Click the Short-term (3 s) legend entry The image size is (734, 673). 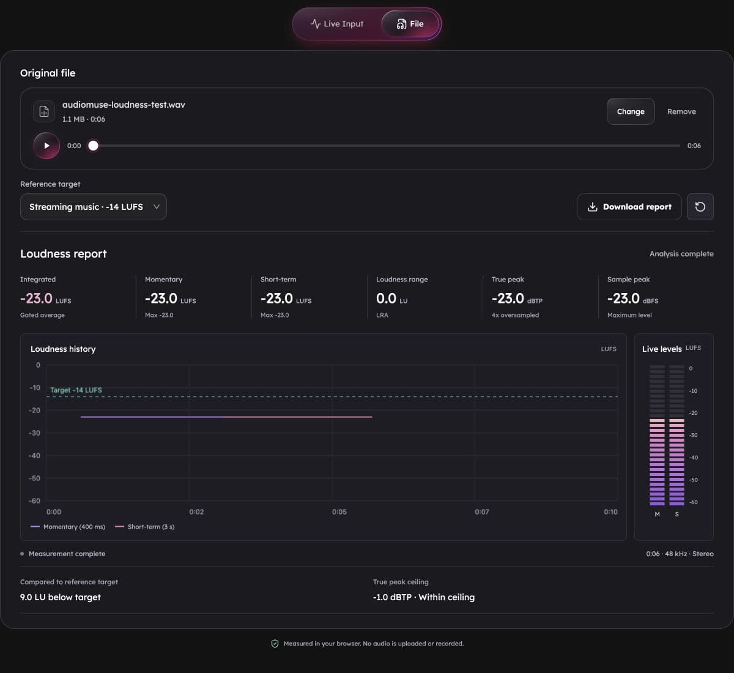145,527
